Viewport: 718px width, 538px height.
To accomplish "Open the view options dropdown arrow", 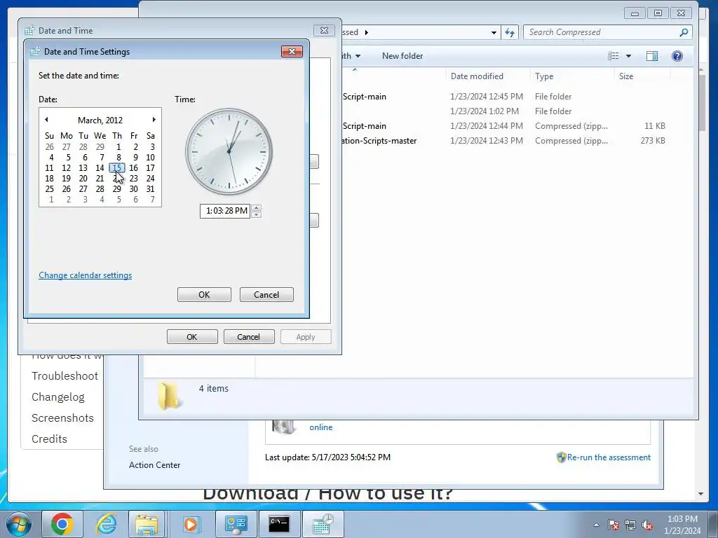I will point(629,56).
